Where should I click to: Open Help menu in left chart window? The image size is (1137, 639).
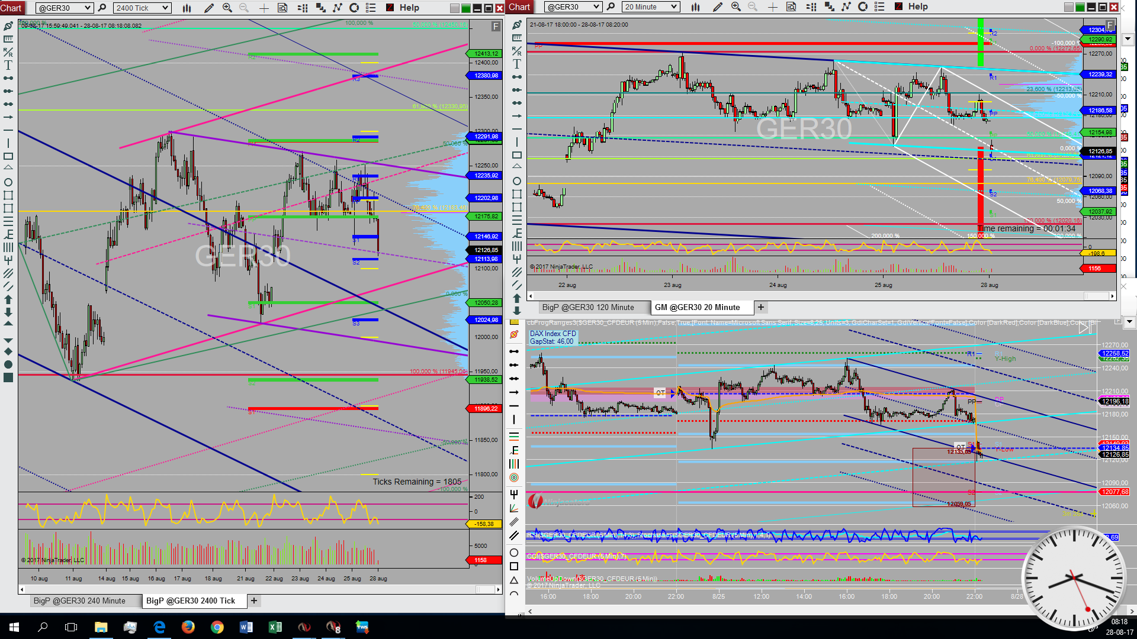[409, 8]
